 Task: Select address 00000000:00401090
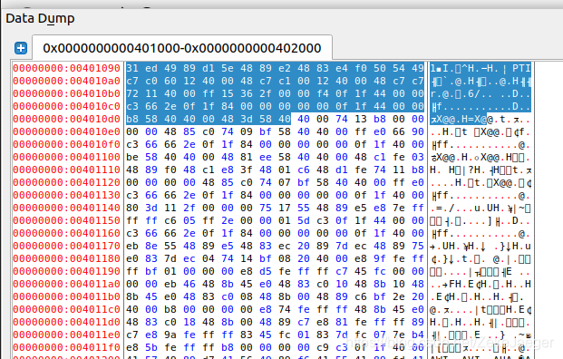(x=67, y=68)
